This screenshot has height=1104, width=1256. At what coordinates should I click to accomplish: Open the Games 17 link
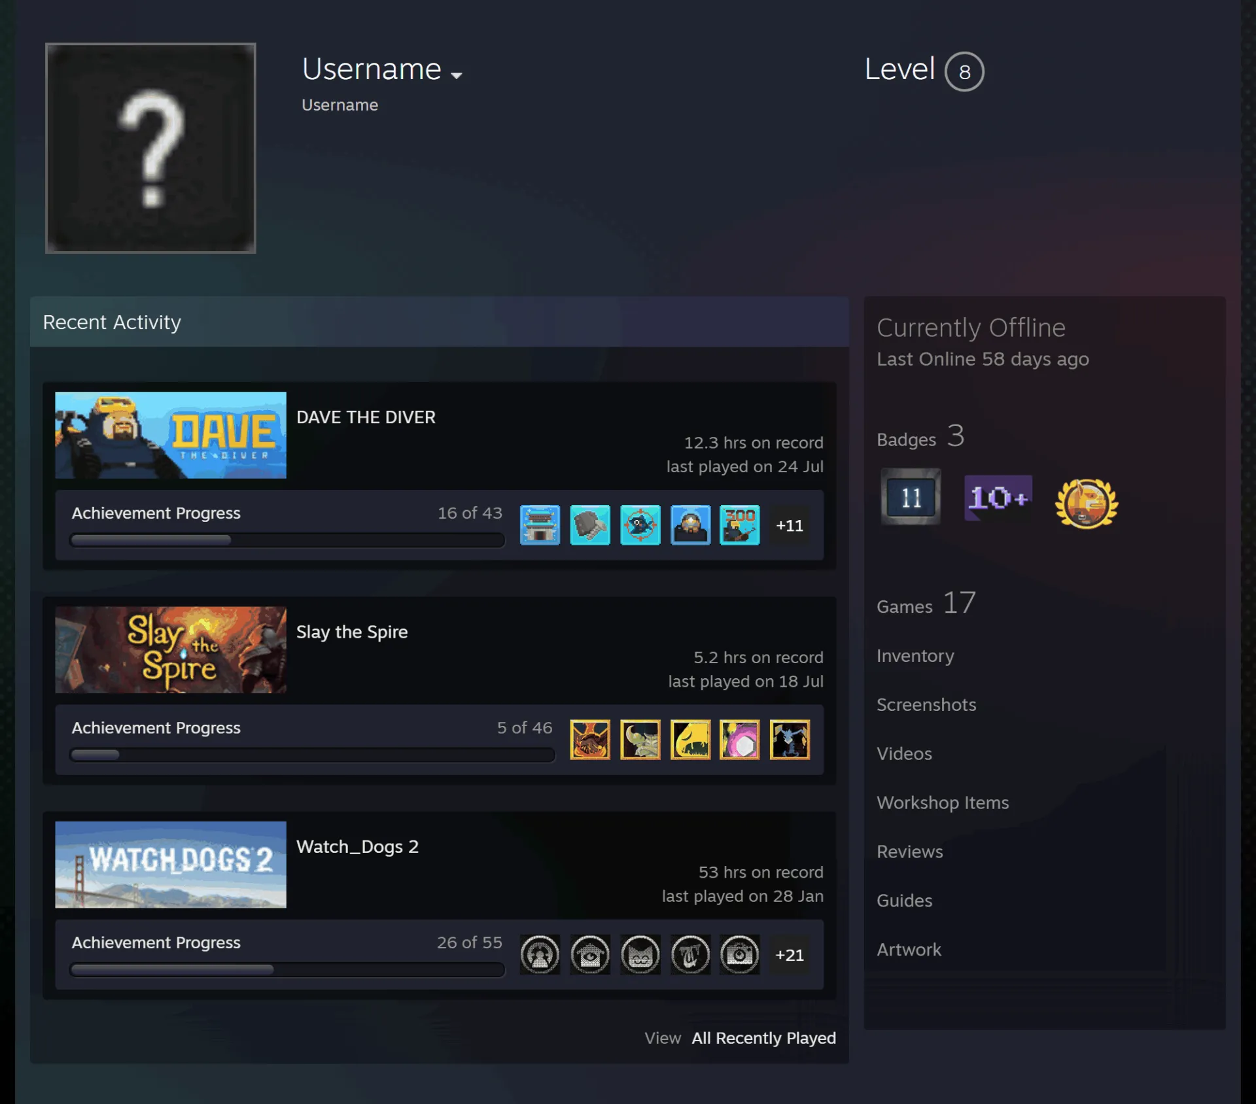[926, 604]
